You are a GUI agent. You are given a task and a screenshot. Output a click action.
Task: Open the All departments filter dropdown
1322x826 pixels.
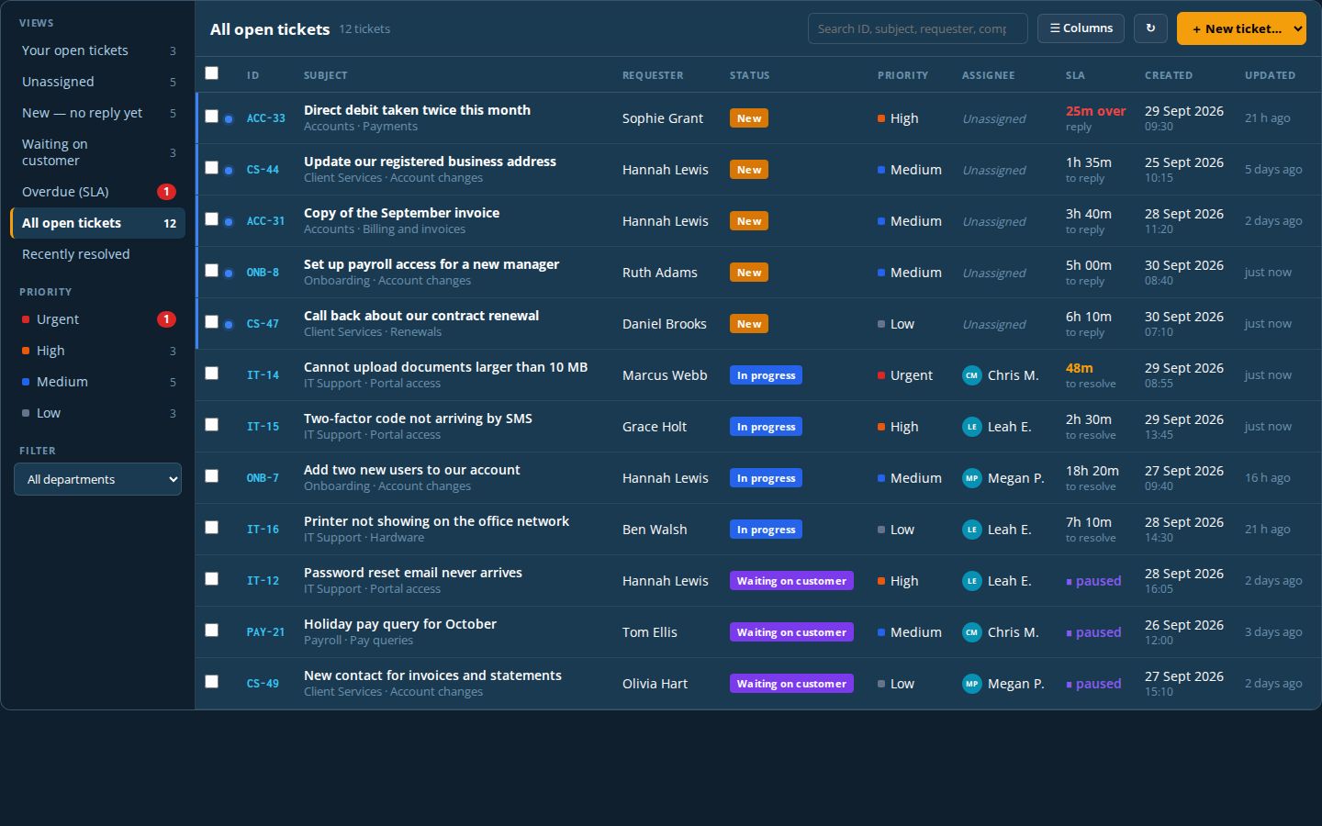97,479
